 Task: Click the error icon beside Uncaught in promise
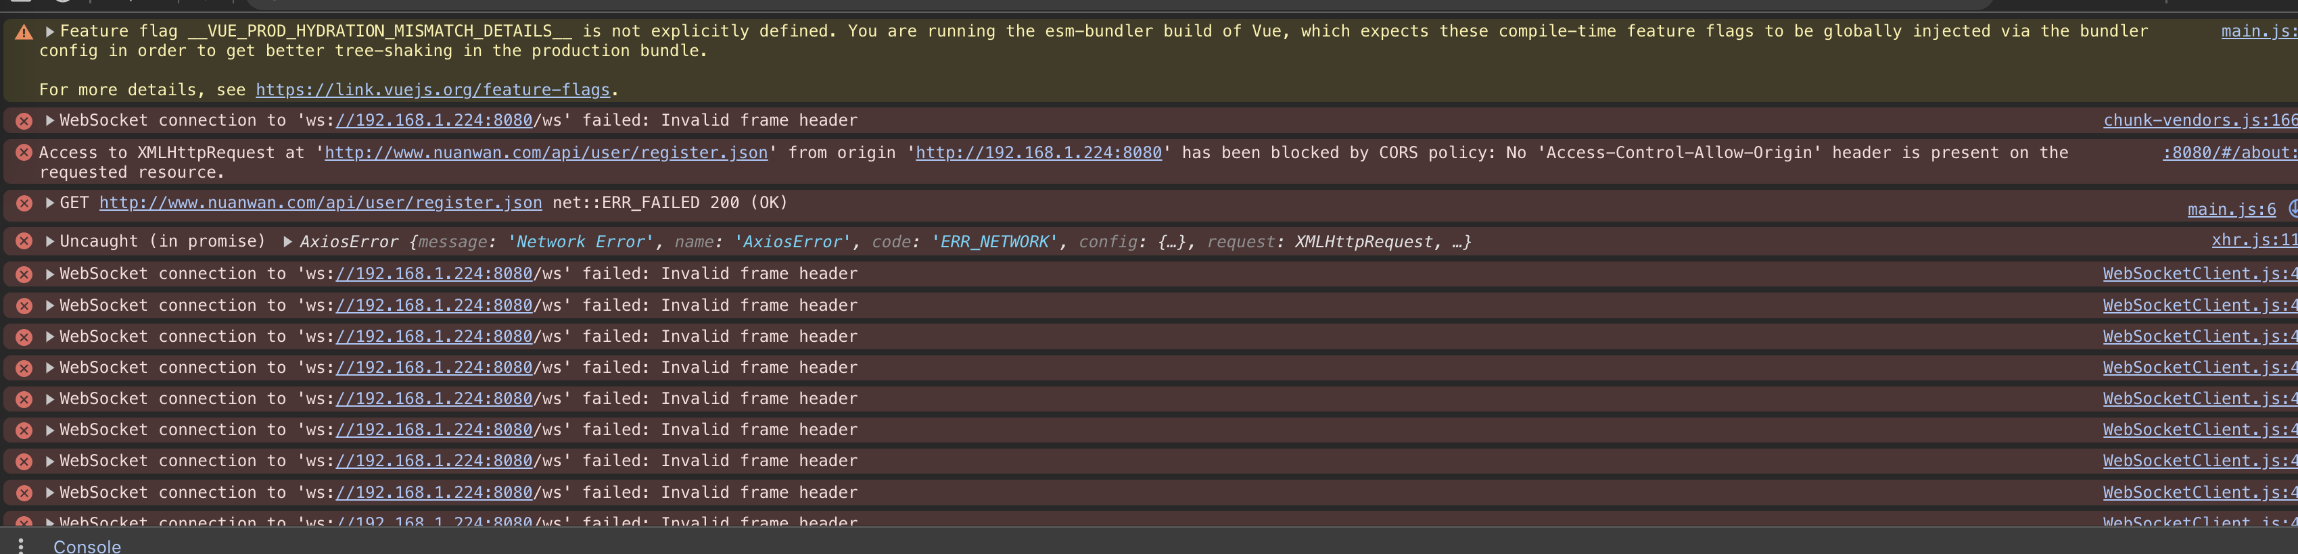point(24,241)
